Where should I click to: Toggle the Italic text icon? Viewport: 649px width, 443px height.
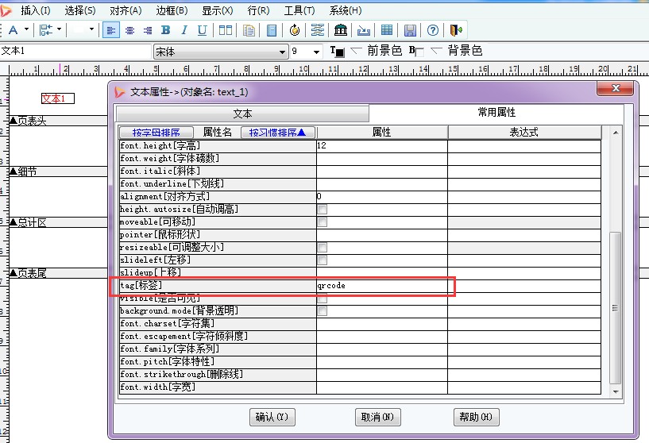(184, 30)
